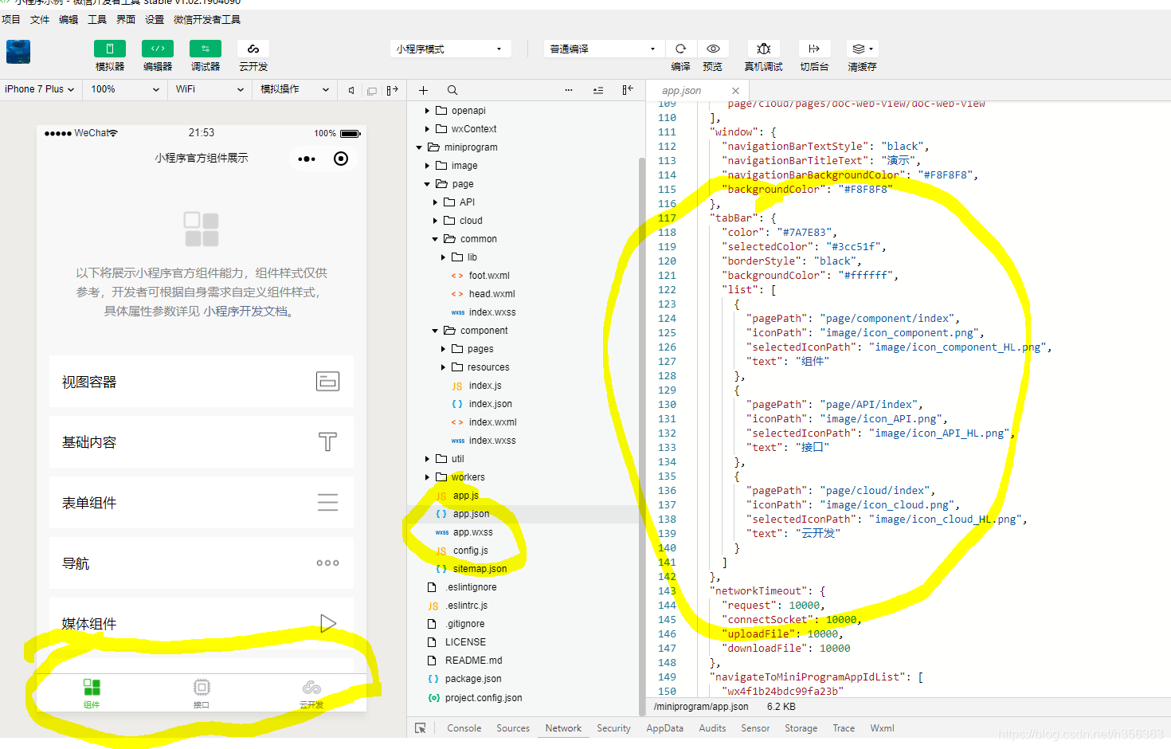Open sitemap.json file
Viewport: 1171px width, 749px height.
pos(480,569)
